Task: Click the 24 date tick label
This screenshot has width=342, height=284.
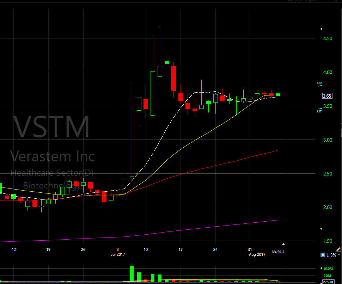Action: [215, 249]
